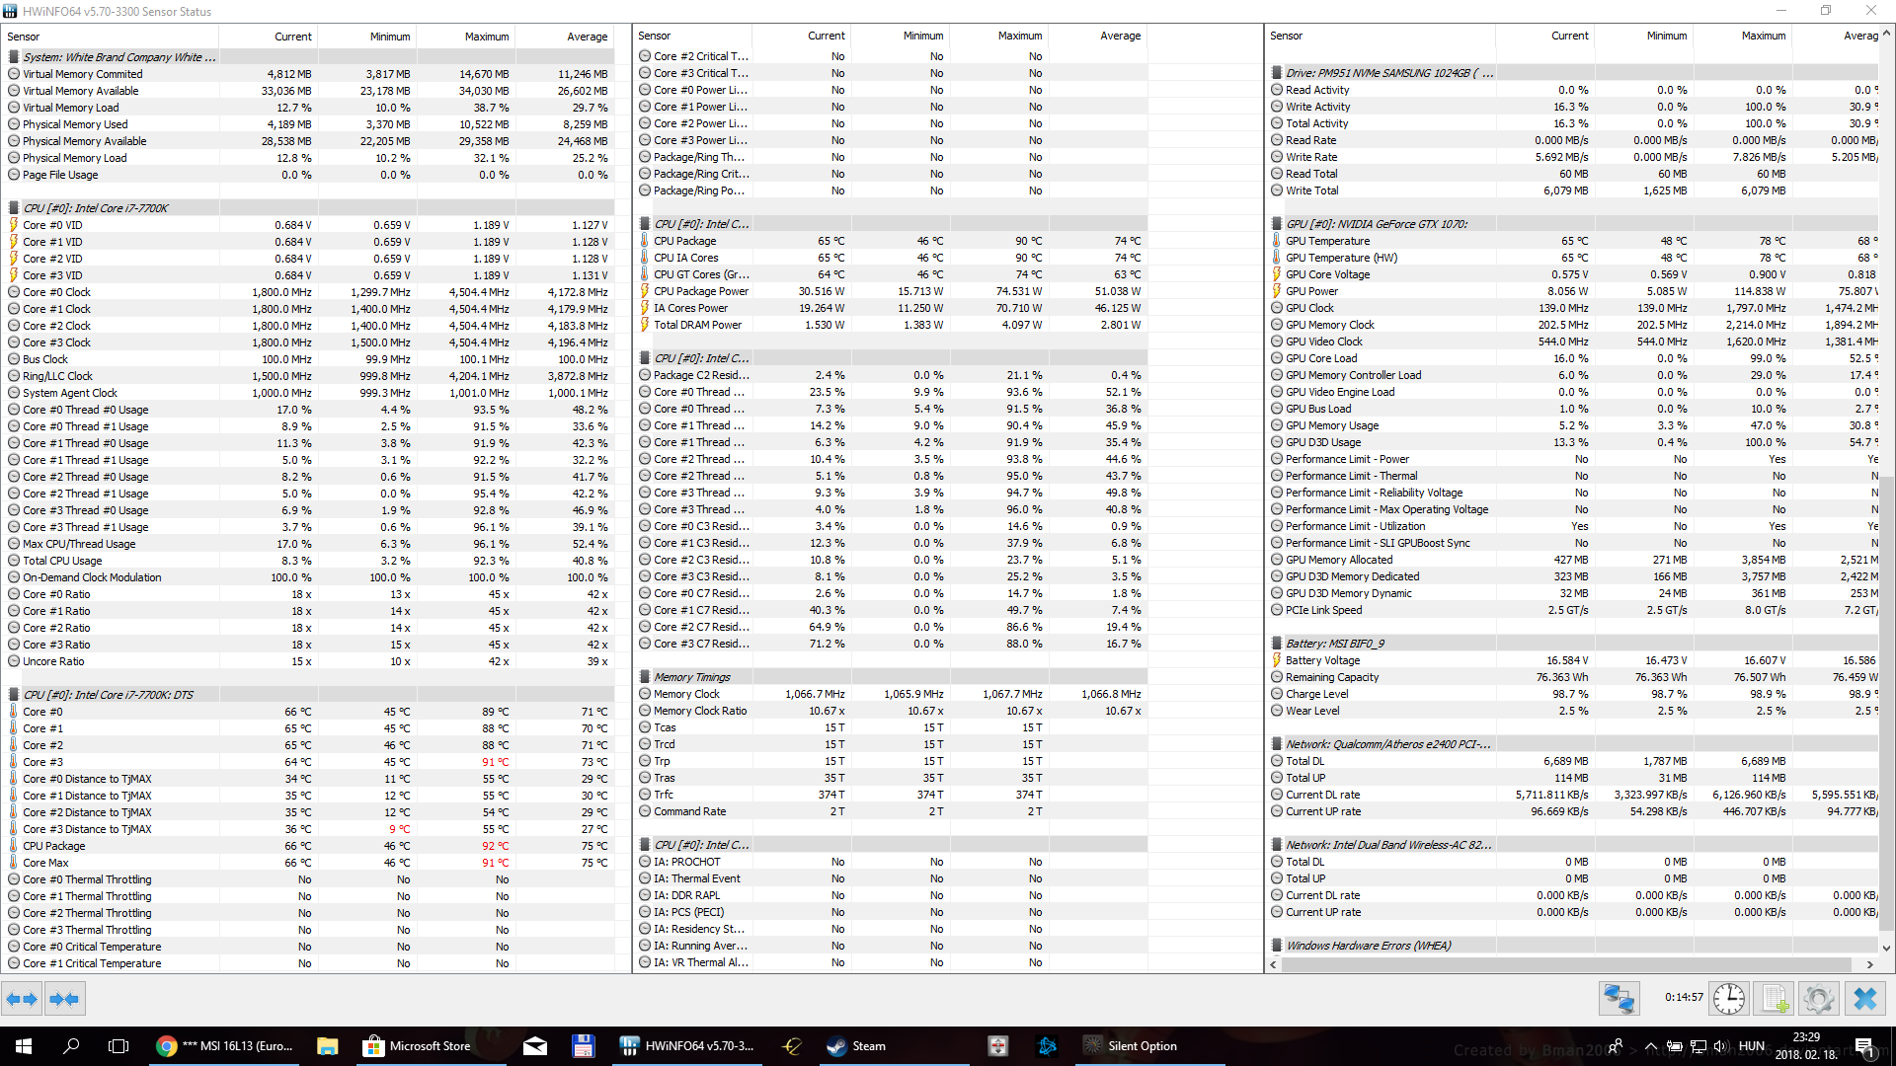This screenshot has width=1896, height=1066.
Task: Select the System: White Brand Company group header
Action: click(x=309, y=57)
